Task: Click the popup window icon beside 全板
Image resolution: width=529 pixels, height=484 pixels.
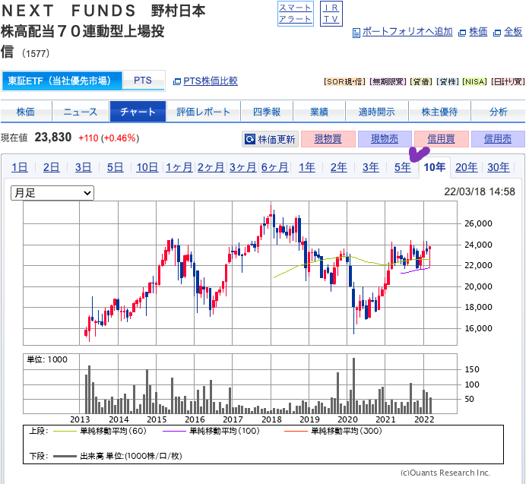Action: coord(496,33)
